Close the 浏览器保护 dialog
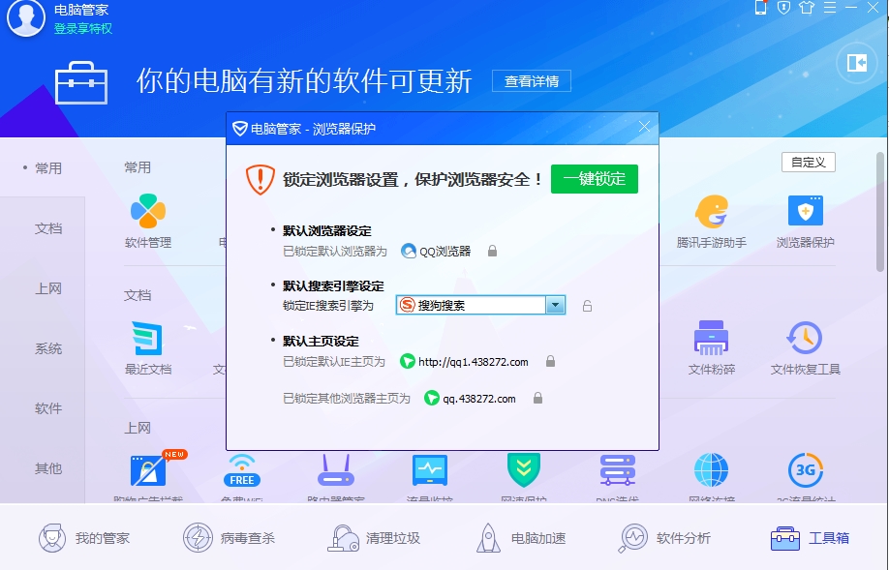 click(x=644, y=127)
